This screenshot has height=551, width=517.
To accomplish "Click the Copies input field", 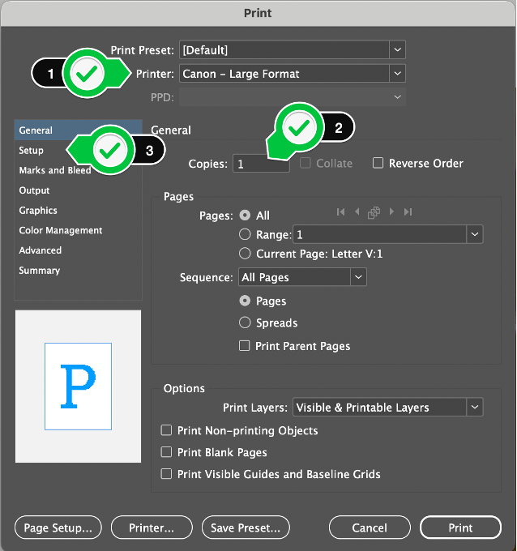I will point(261,164).
